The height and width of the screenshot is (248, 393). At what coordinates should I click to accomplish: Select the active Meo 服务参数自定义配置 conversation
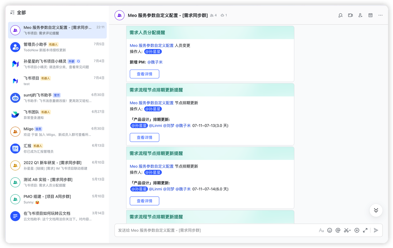[x=57, y=30]
